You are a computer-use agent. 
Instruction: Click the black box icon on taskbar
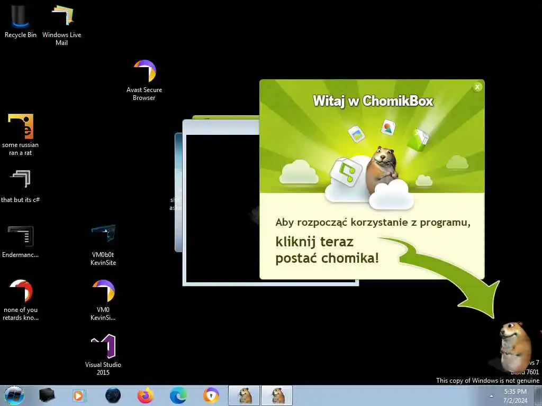[47, 395]
